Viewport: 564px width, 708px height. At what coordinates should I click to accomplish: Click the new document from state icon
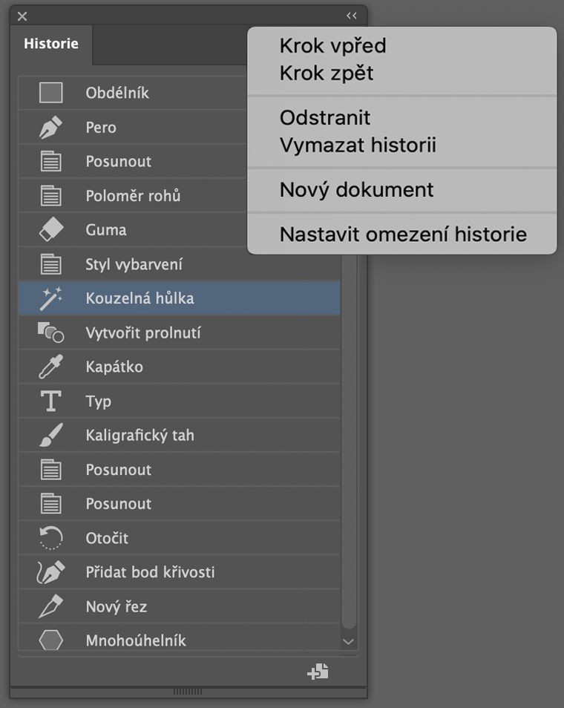[318, 672]
